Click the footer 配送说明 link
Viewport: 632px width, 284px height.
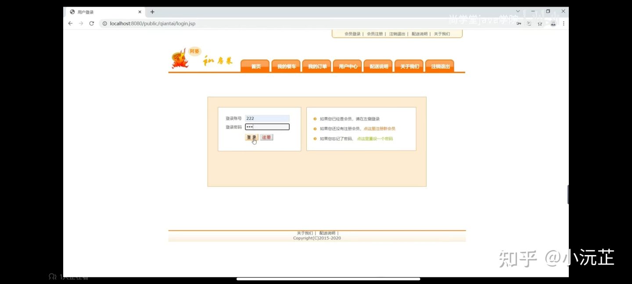coord(327,233)
